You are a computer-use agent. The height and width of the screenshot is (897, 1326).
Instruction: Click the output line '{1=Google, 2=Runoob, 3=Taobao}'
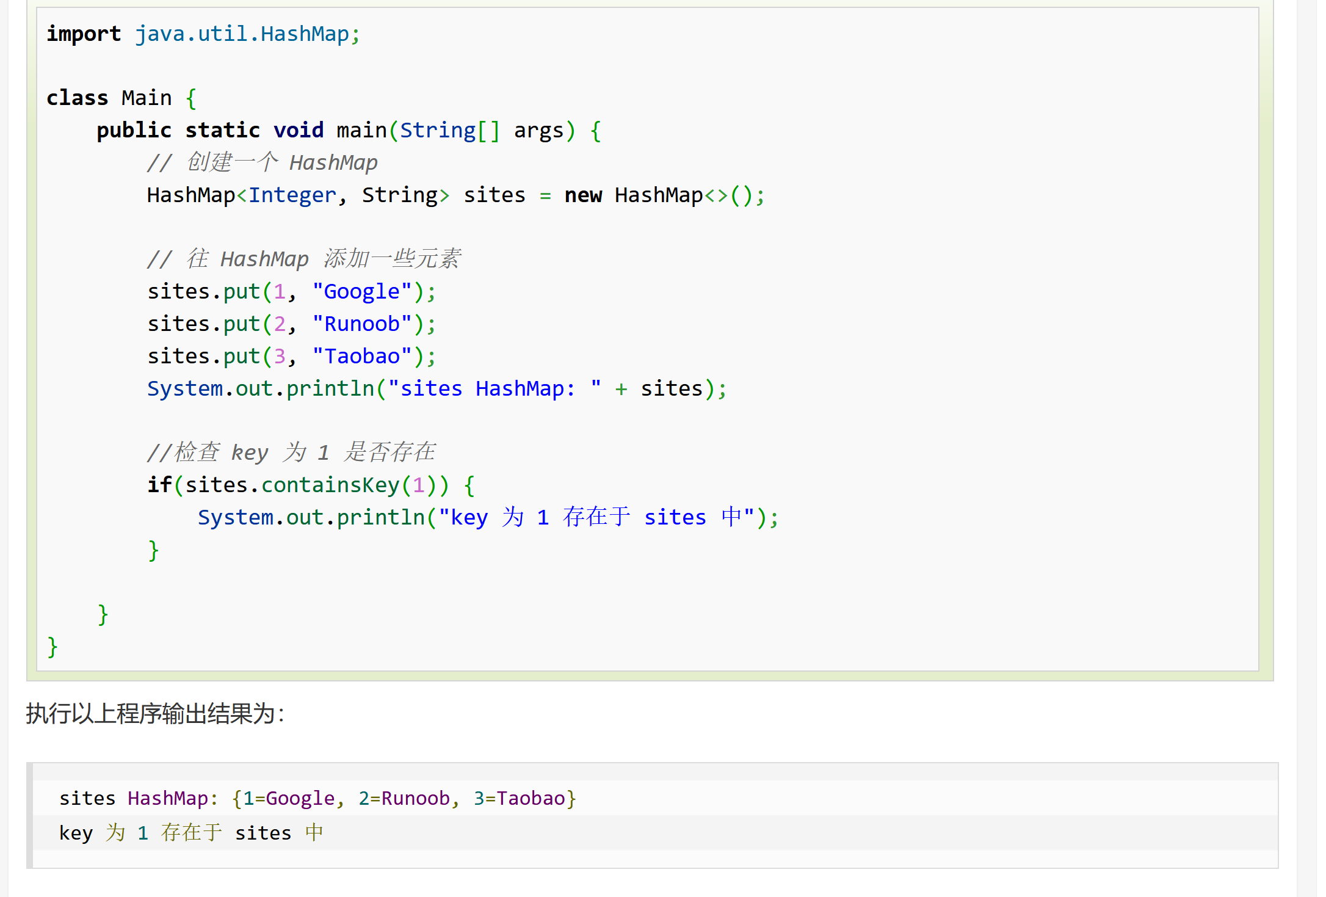404,798
